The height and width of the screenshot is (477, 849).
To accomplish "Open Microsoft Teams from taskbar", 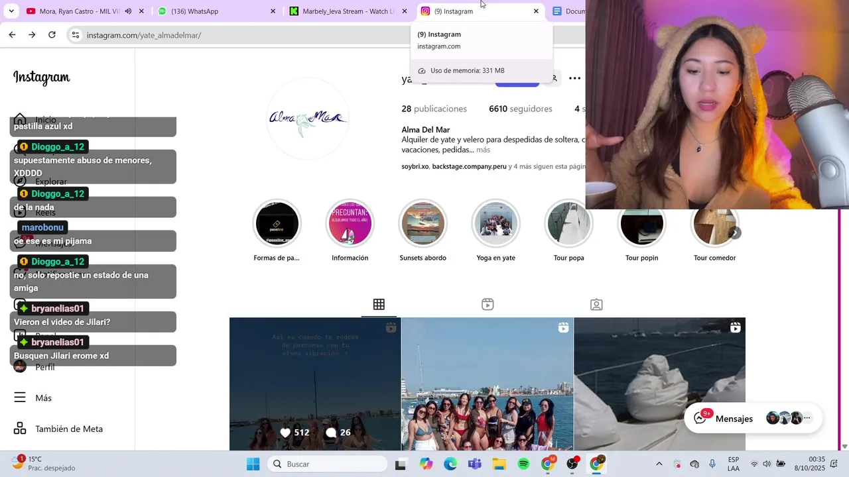I will pyautogui.click(x=475, y=464).
